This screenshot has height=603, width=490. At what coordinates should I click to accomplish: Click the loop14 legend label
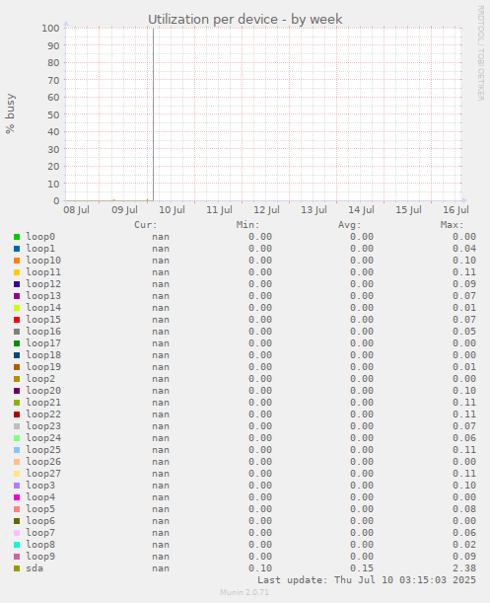(x=43, y=308)
